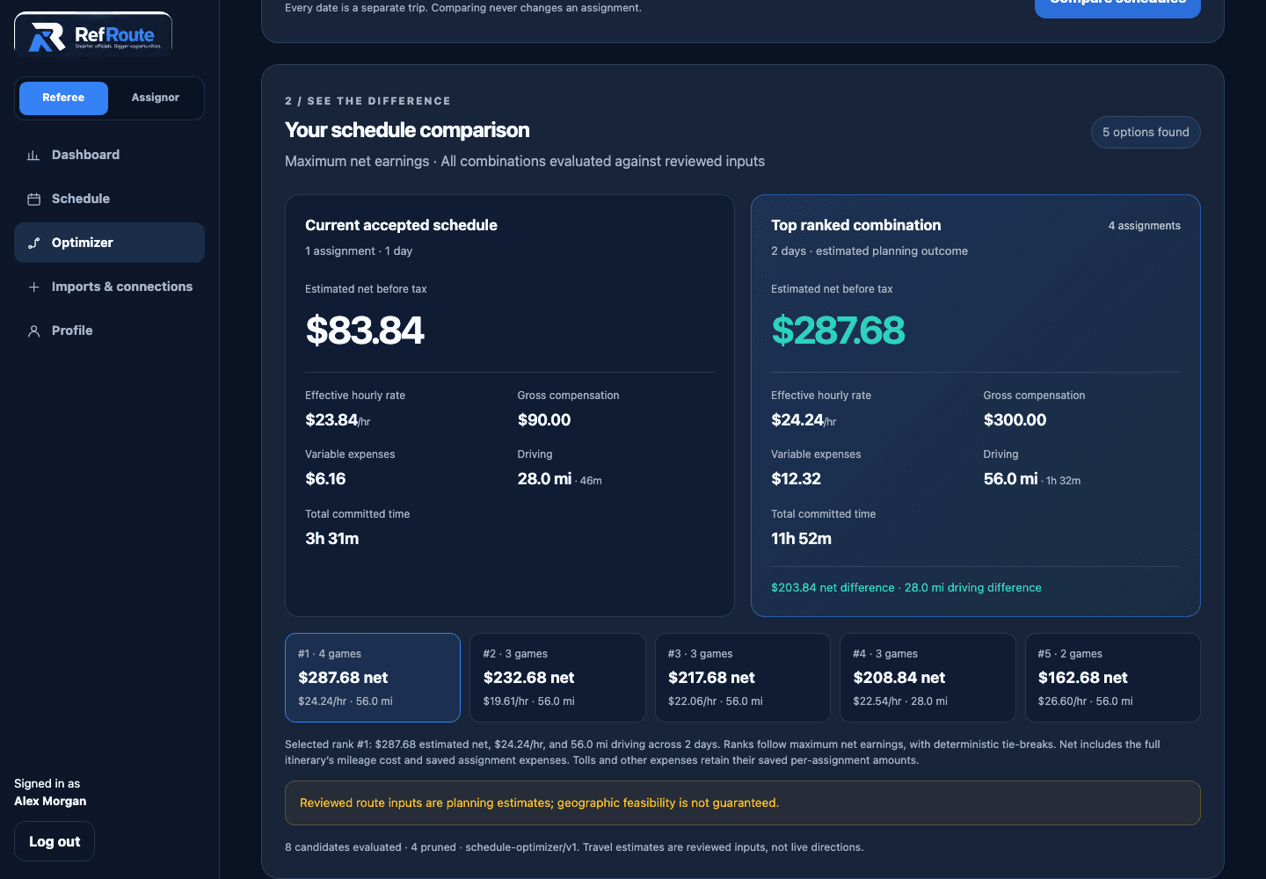
Task: Click the $24.24/hr top combination rate
Action: (804, 420)
